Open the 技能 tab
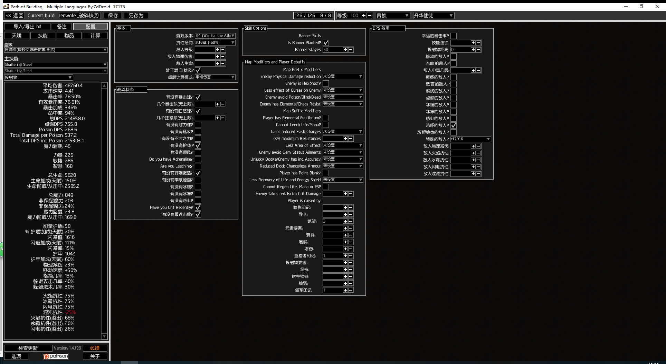This screenshot has width=666, height=364. click(x=43, y=36)
